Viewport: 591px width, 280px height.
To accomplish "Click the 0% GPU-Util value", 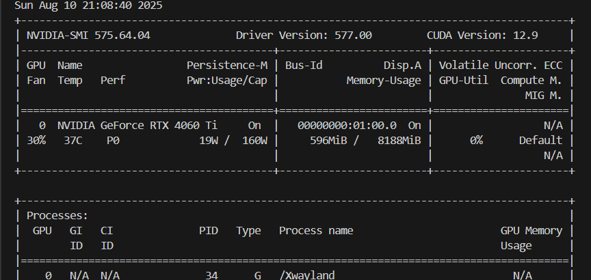I will click(476, 141).
